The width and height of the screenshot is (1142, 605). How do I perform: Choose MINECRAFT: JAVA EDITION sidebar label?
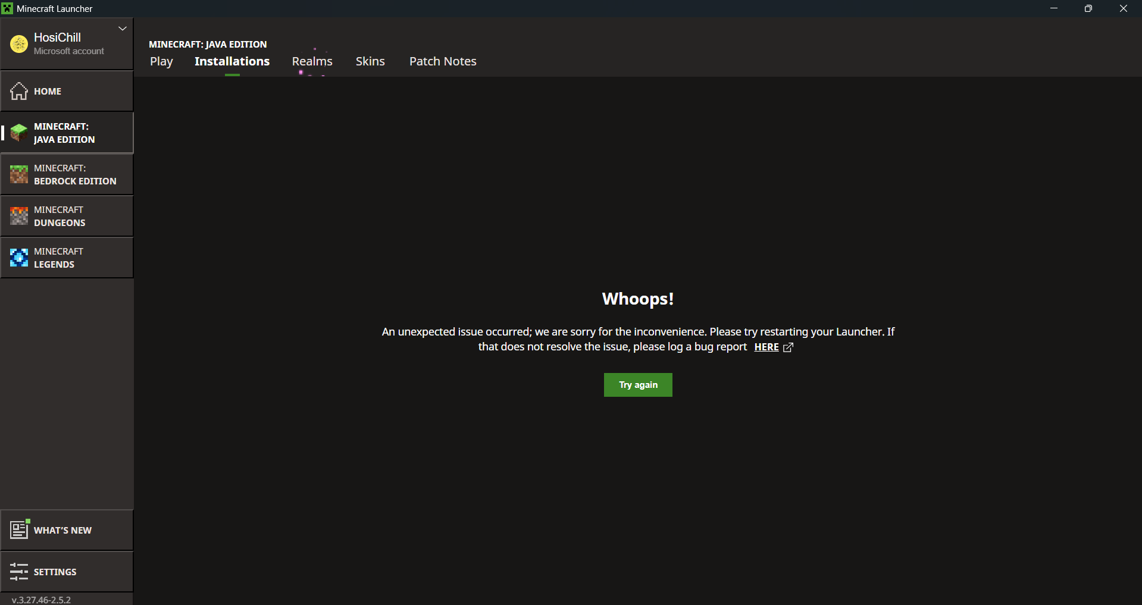[64, 133]
